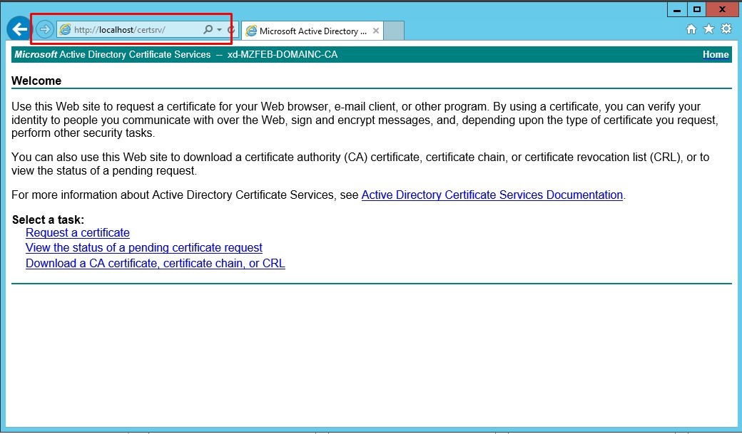Open Favorites using the star icon
Image resolution: width=742 pixels, height=434 pixels.
point(708,29)
